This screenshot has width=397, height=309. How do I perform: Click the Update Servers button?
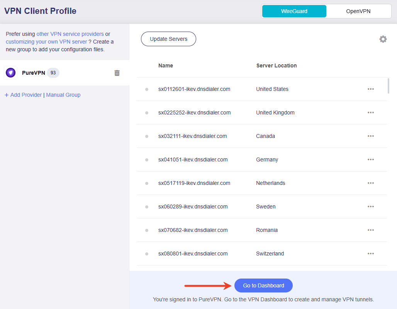168,39
